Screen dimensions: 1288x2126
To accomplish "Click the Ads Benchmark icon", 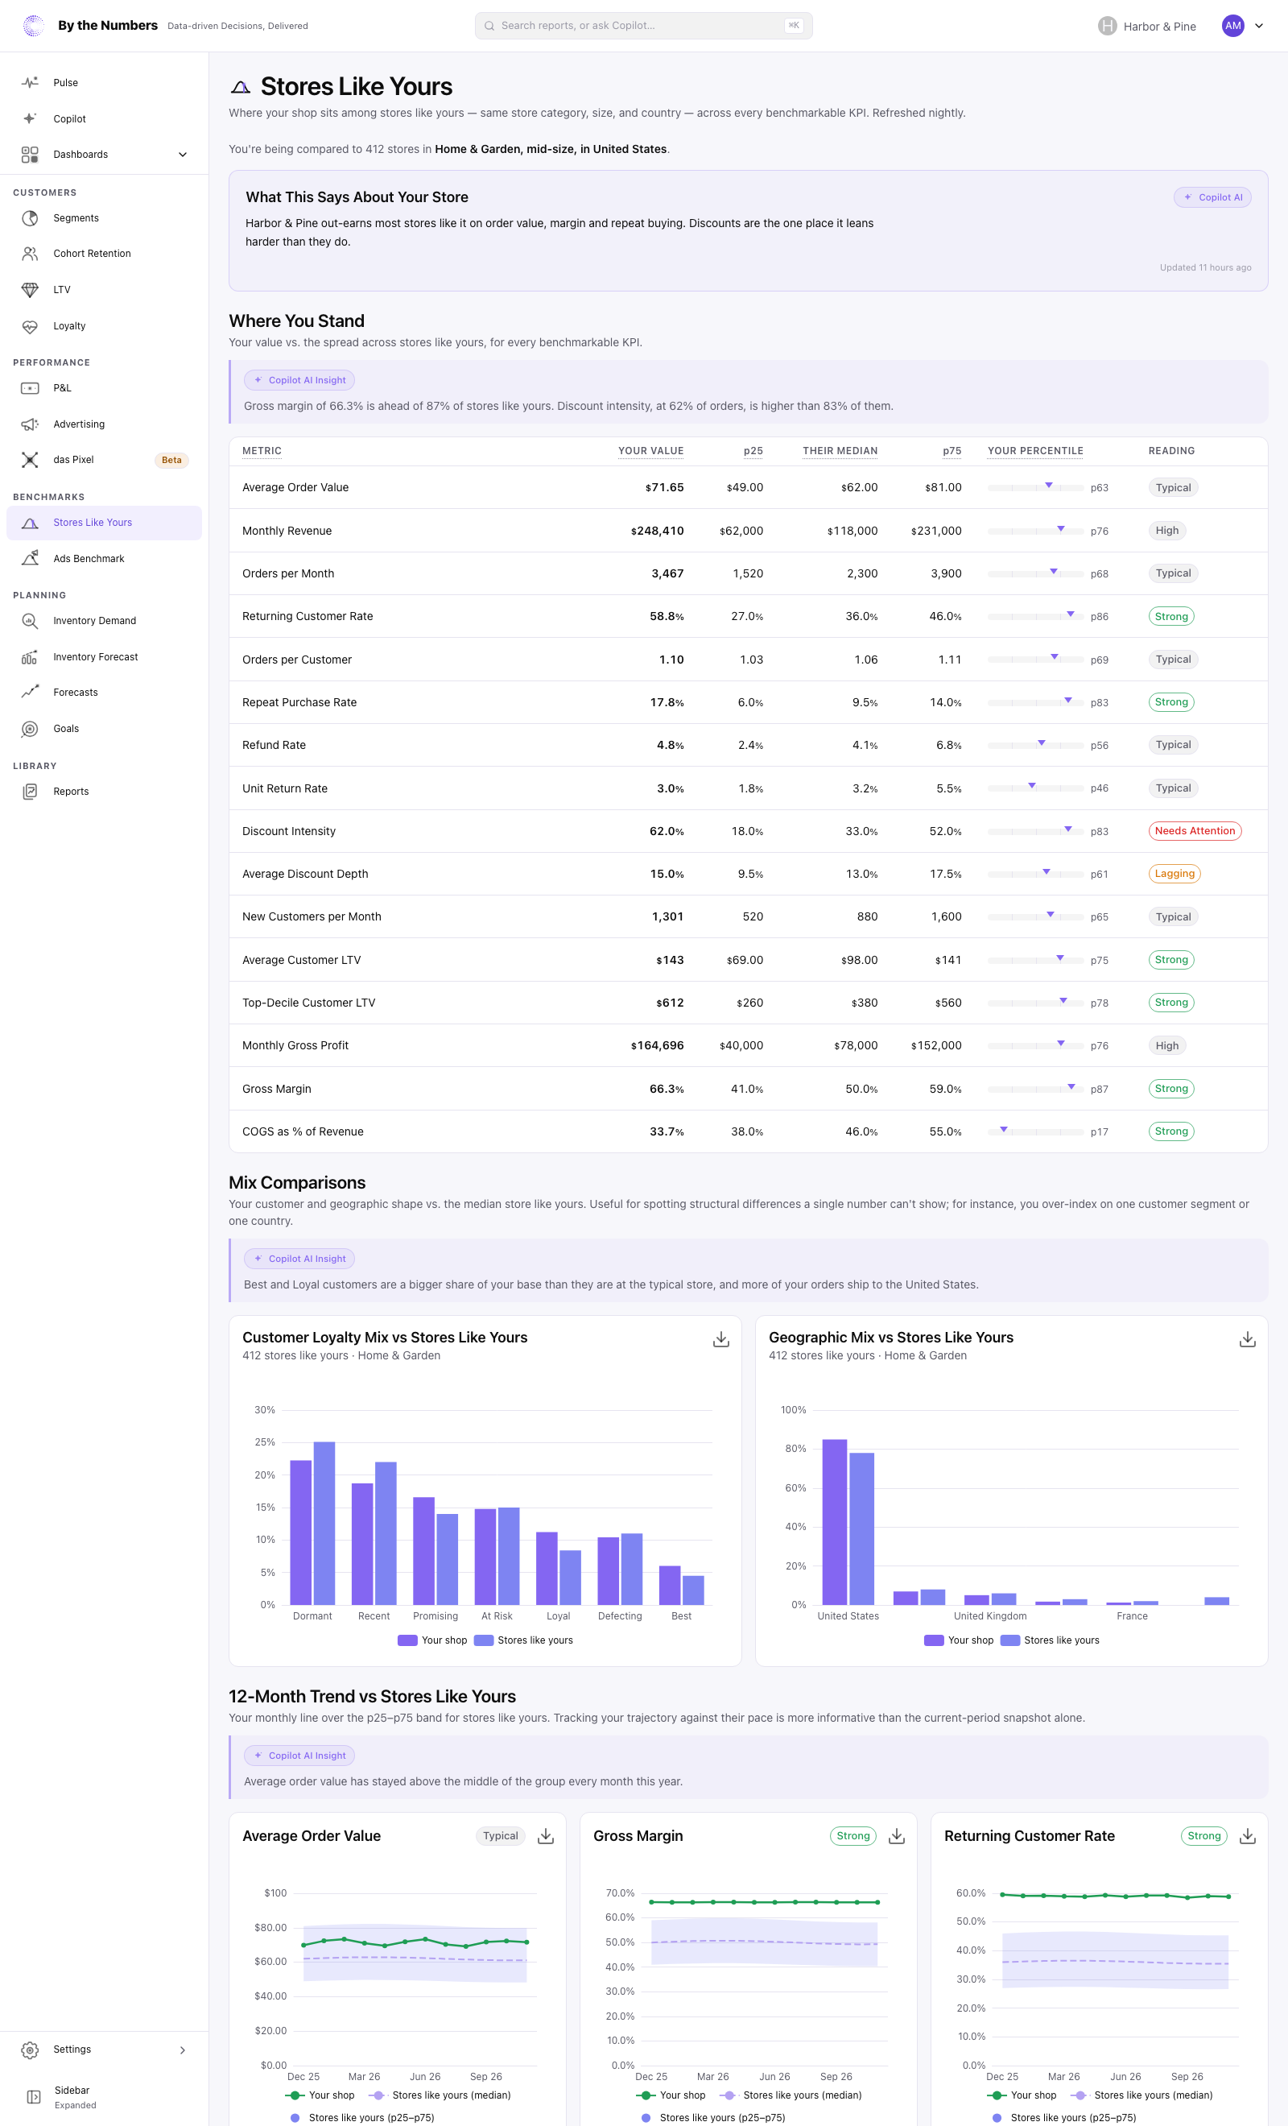I will tap(31, 558).
